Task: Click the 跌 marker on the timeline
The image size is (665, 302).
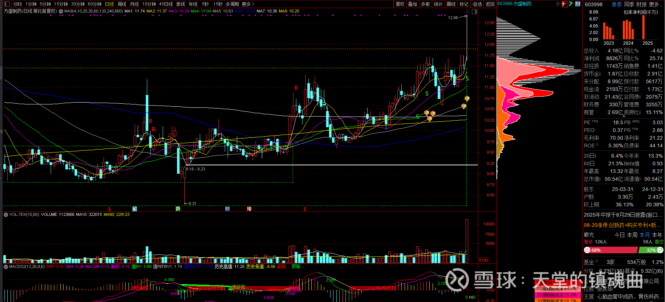Action: click(x=178, y=209)
